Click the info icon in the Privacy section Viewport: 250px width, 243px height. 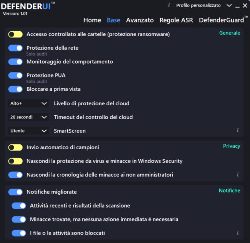click(238, 175)
